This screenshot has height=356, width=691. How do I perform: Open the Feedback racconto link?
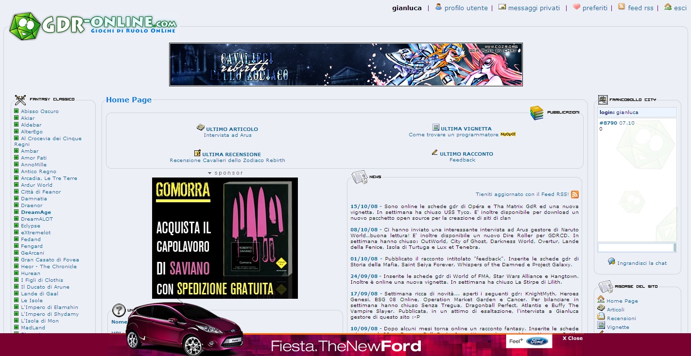click(x=462, y=160)
